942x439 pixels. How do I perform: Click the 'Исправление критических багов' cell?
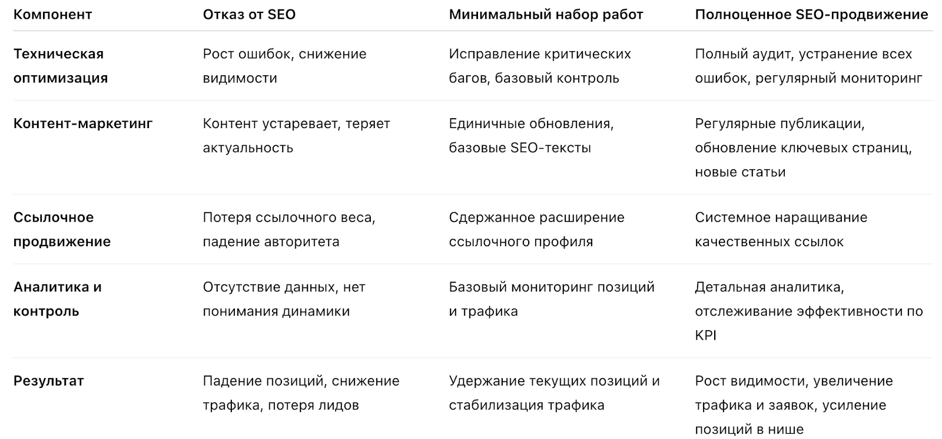[x=539, y=66]
